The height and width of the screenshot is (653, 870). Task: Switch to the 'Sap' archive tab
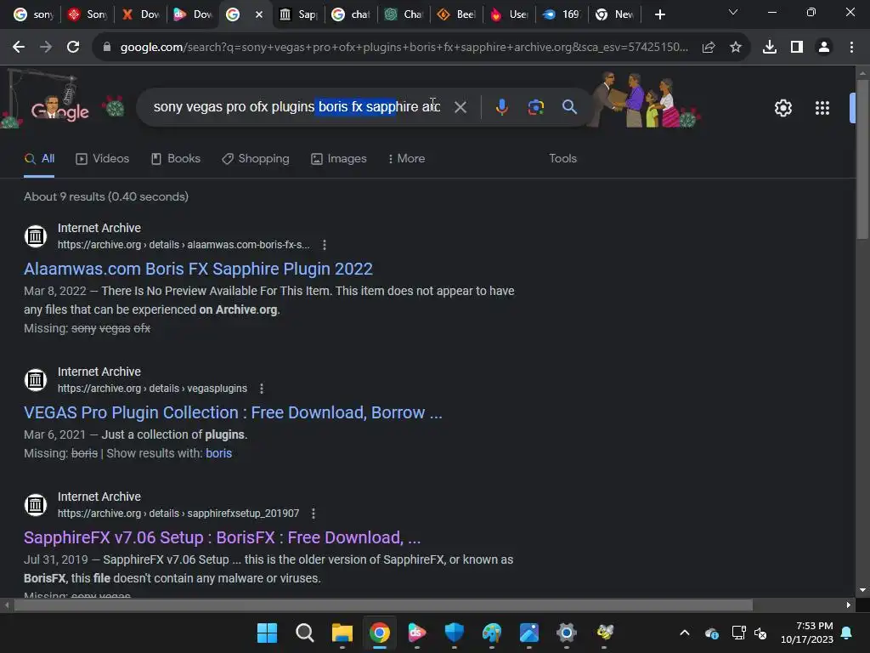click(x=298, y=14)
